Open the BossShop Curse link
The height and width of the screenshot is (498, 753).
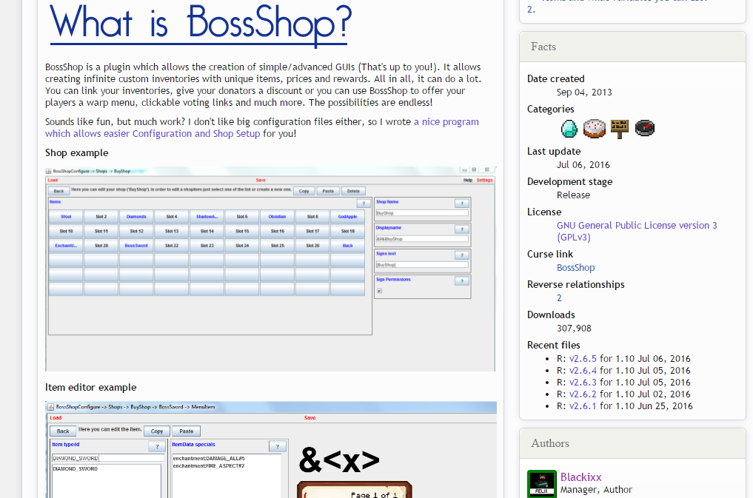coord(575,268)
